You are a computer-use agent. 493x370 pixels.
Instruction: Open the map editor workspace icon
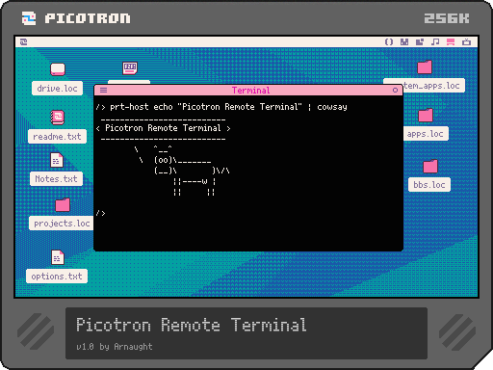click(420, 42)
